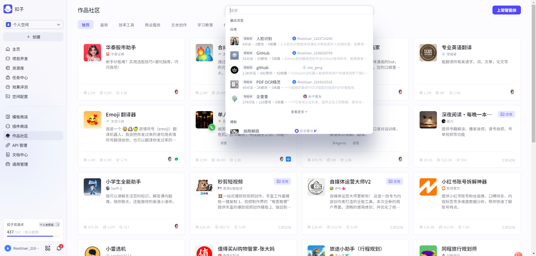Open the 插件商店 sidebar icon
This screenshot has width=536, height=256.
click(x=8, y=126)
